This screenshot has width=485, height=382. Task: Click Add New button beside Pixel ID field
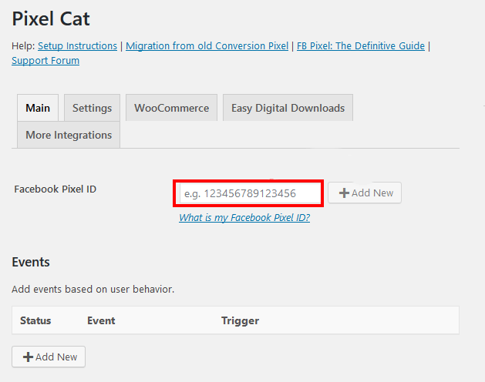tap(365, 193)
